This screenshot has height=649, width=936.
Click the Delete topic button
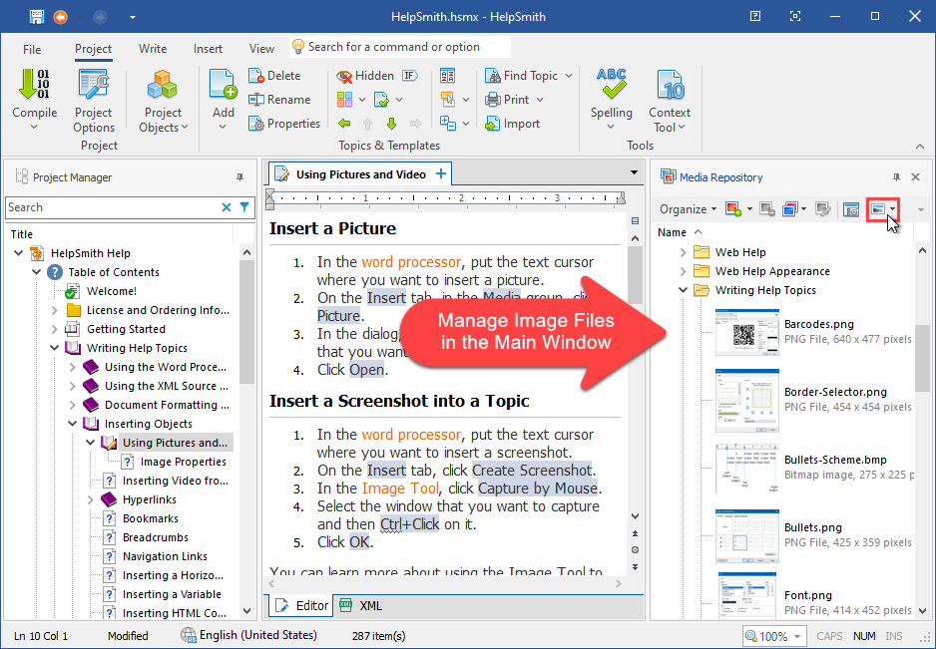(274, 76)
